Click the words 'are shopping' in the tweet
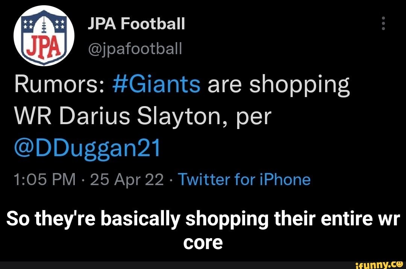406x269 pixels. pos(279,85)
